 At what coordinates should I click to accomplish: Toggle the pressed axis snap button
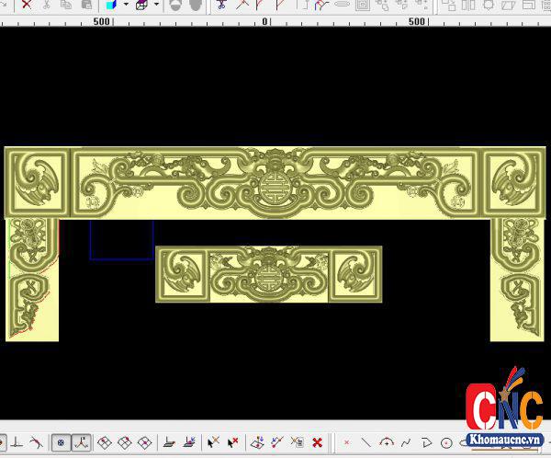coord(80,443)
